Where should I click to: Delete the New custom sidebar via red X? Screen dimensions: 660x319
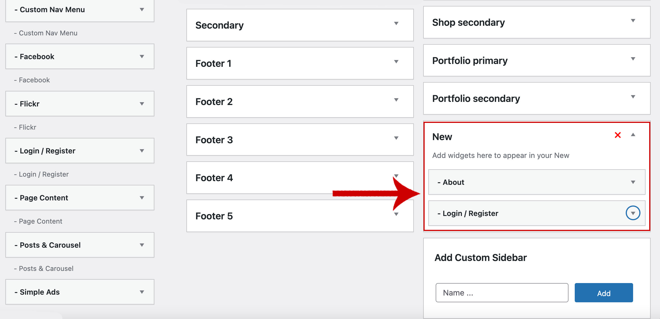click(x=618, y=135)
